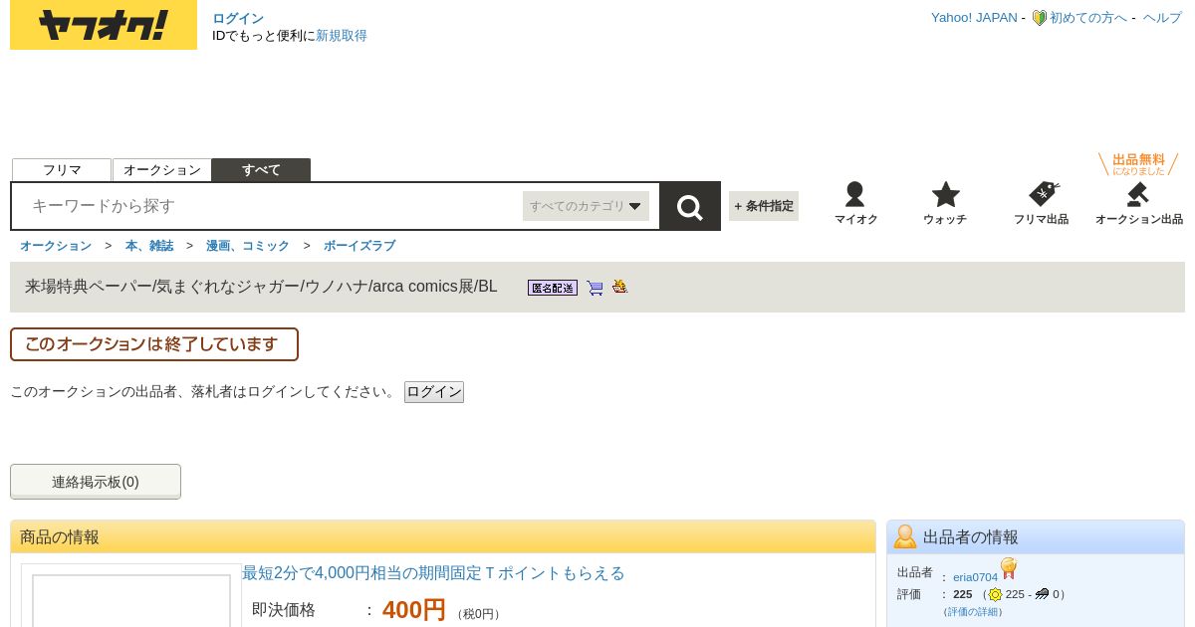Open the すべてのカテゴリ dropdown
The height and width of the screenshot is (627, 1195).
(586, 206)
